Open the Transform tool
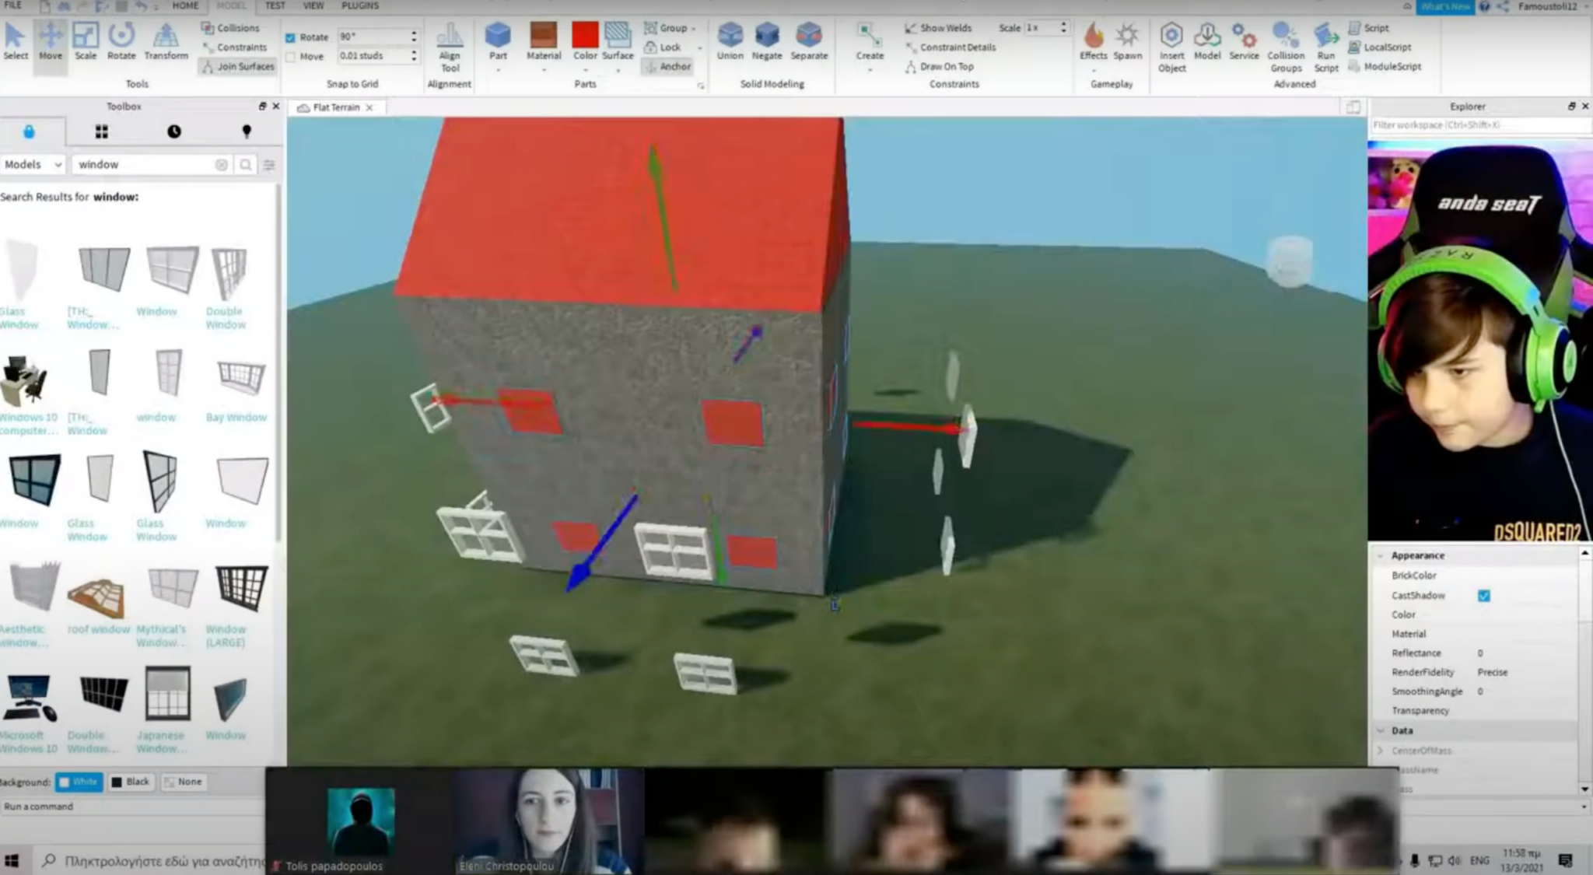Screen dimensions: 1593x875 166,41
